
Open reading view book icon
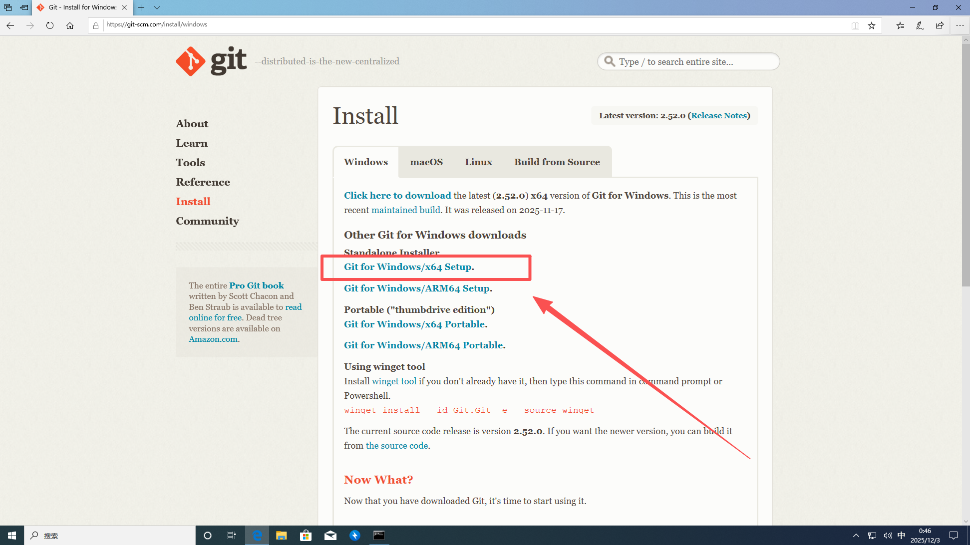(855, 25)
